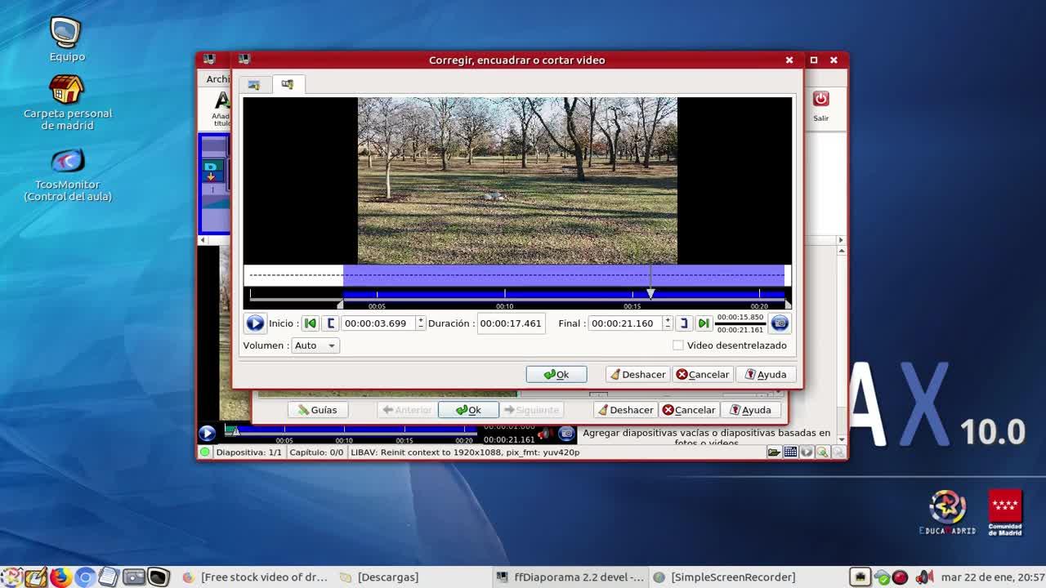This screenshot has width=1046, height=588.
Task: Click the Añadir título toolbar icon
Action: (x=221, y=109)
